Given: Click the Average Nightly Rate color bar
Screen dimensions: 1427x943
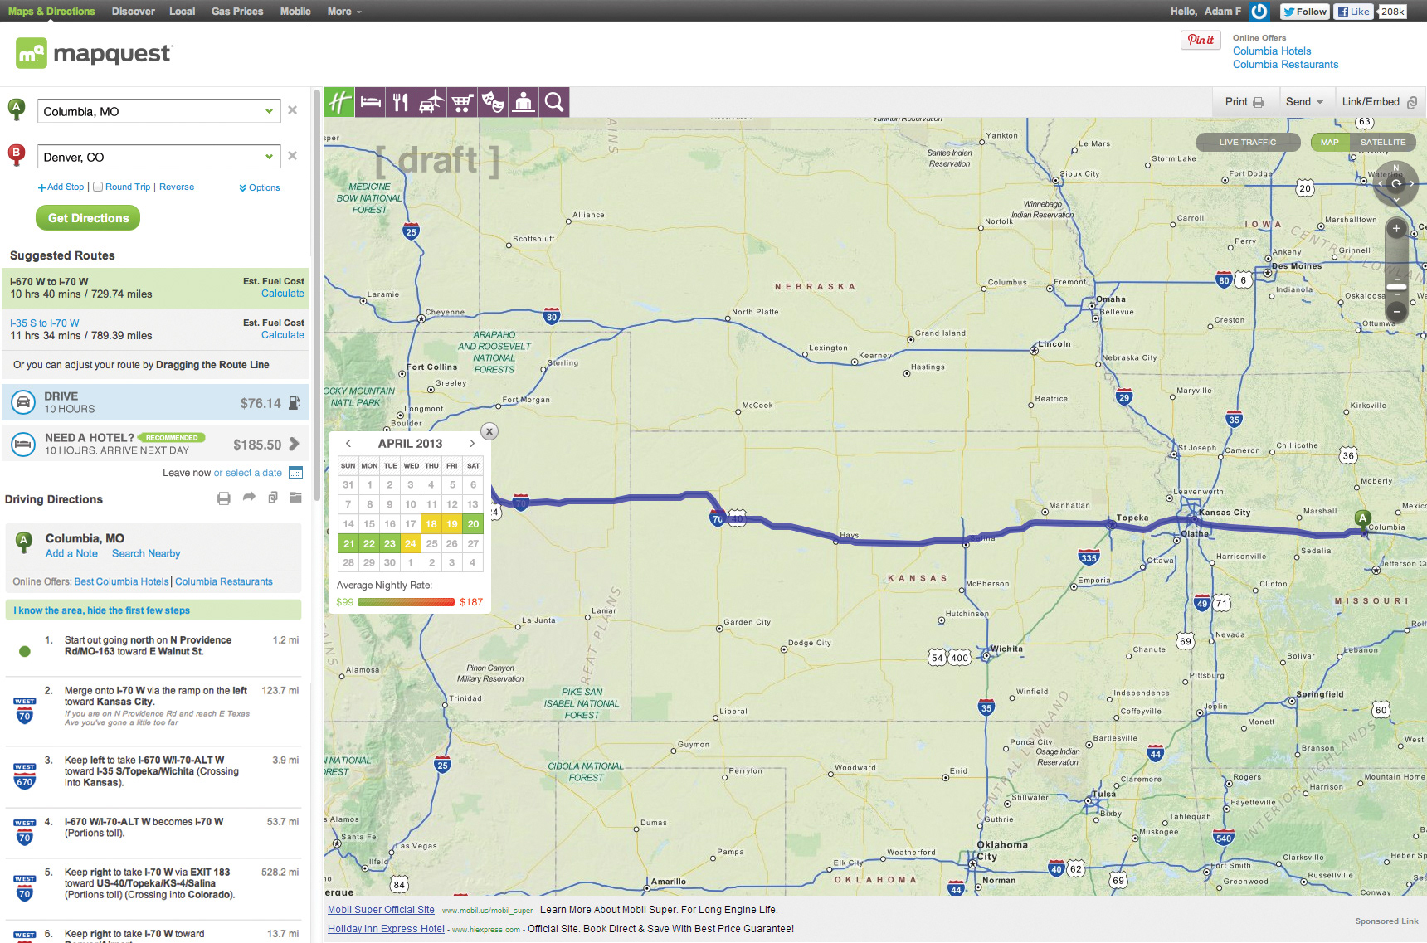Looking at the screenshot, I should [x=406, y=602].
